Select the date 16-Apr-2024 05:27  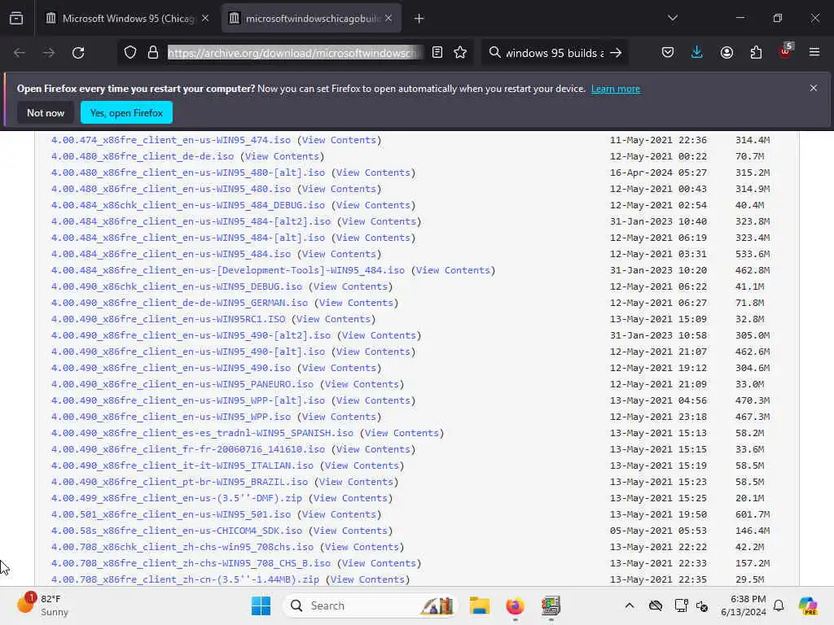point(658,173)
